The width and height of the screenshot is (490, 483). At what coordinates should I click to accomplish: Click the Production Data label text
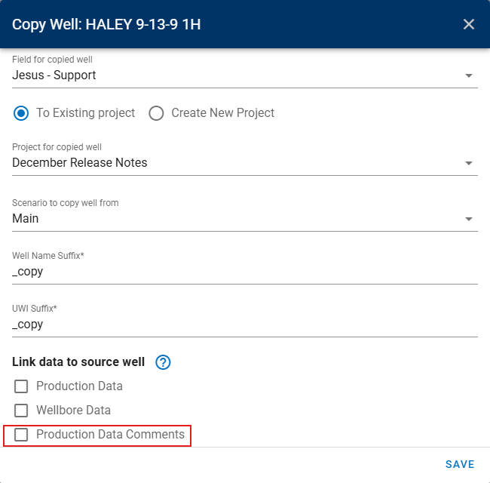point(79,386)
